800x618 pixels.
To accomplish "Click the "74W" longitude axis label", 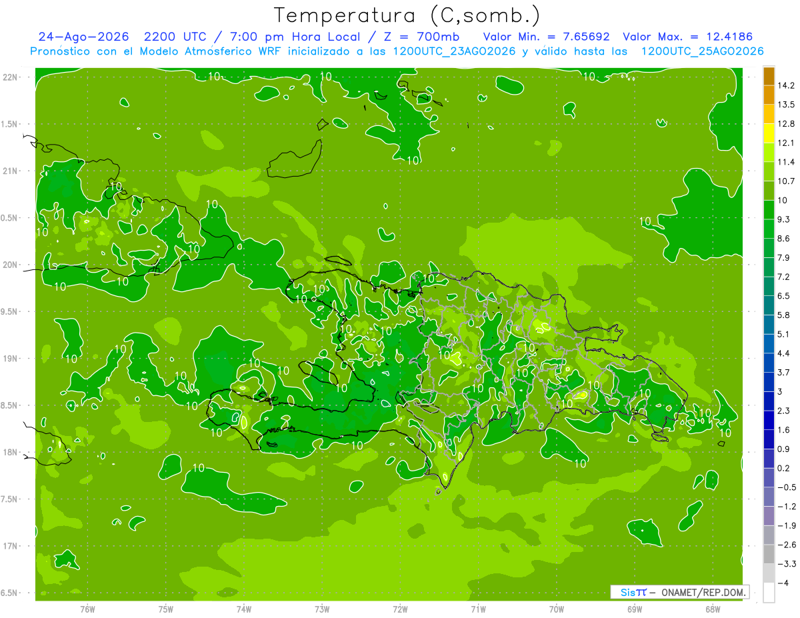I will (x=244, y=609).
